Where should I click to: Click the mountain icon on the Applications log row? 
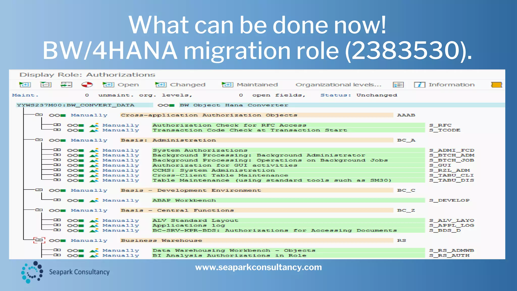pyautogui.click(x=94, y=226)
